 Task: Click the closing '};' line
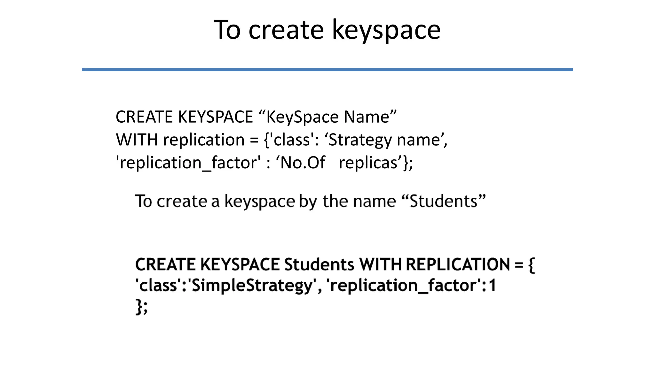(x=142, y=307)
